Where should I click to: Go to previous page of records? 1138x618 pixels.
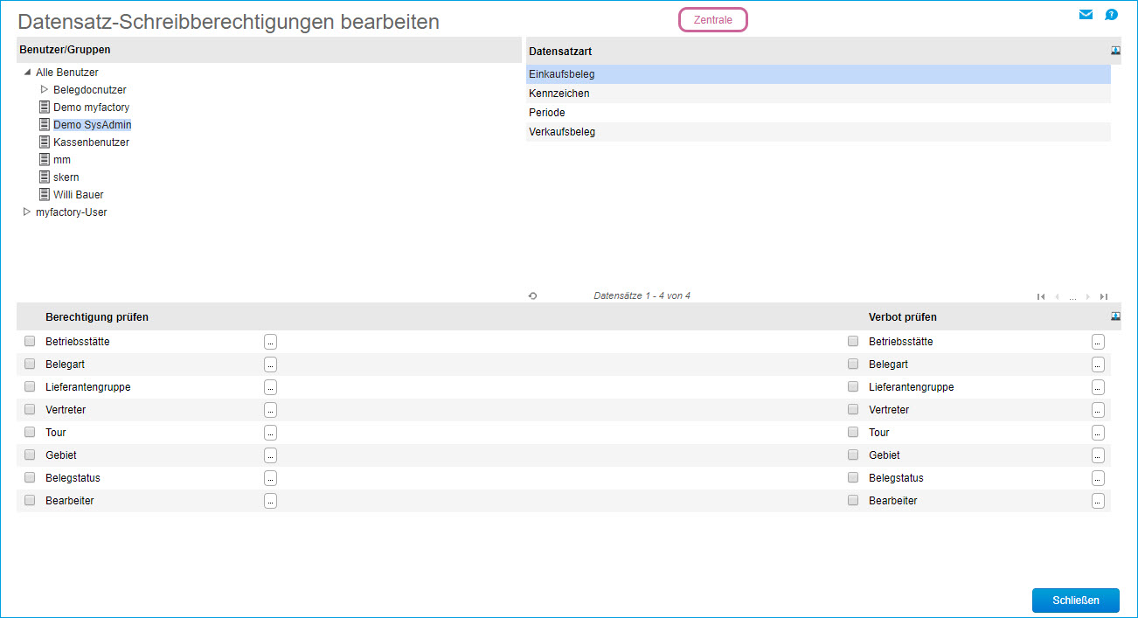click(x=1057, y=296)
